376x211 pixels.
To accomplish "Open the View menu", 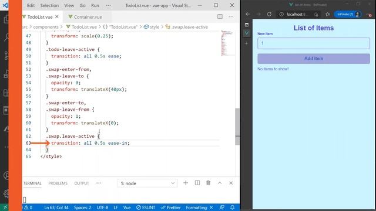I will pos(69,5).
